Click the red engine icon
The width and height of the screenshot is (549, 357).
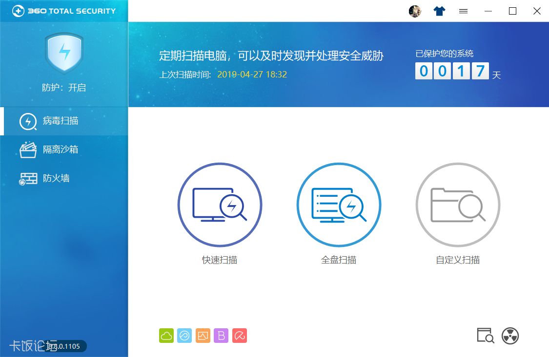(240, 336)
